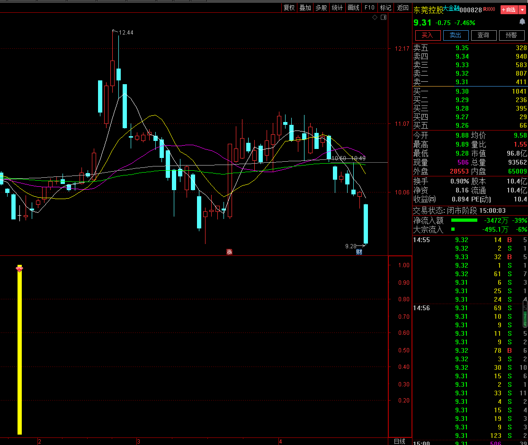Select the 画线 drawing tool menu

tap(353, 8)
